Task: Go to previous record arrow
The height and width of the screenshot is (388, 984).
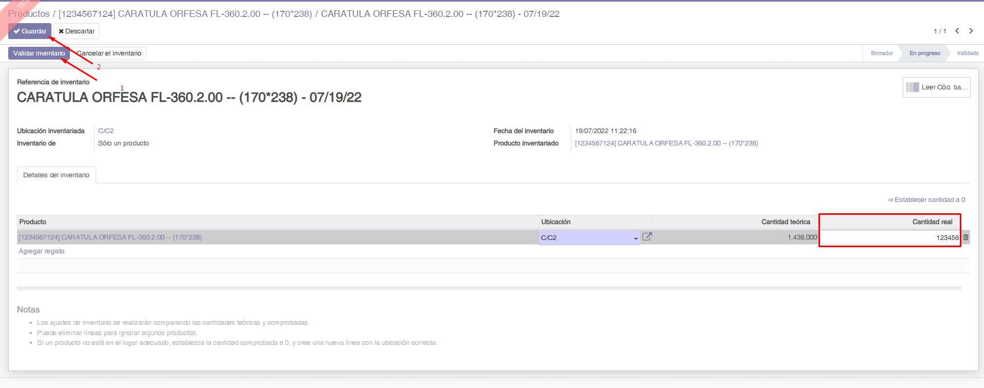Action: (957, 31)
